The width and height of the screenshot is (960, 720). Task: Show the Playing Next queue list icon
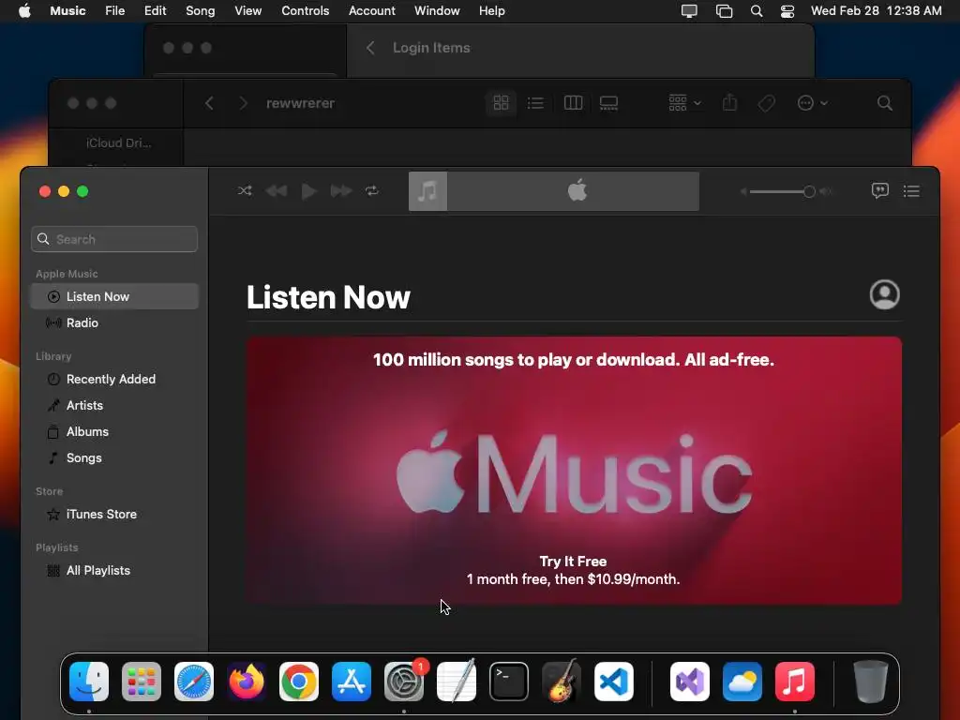(x=911, y=191)
